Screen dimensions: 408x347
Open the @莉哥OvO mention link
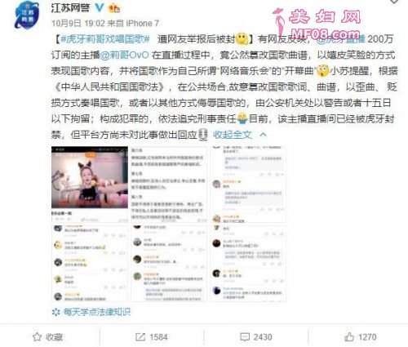pyautogui.click(x=124, y=56)
